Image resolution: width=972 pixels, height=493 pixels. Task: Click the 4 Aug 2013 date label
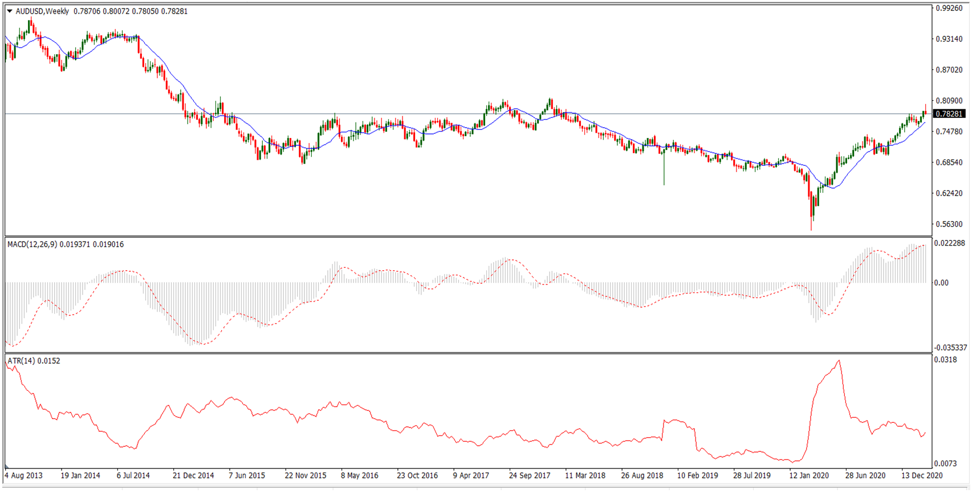(24, 475)
